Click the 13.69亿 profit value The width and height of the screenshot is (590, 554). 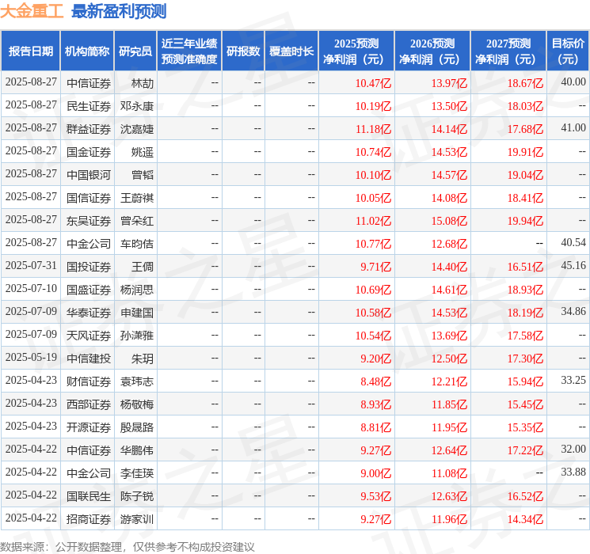pyautogui.click(x=449, y=336)
